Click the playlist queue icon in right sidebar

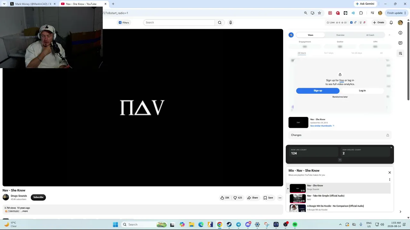[x=400, y=53]
